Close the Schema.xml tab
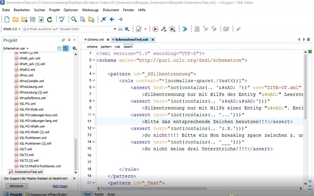The image size is (314, 196). [x=108, y=40]
